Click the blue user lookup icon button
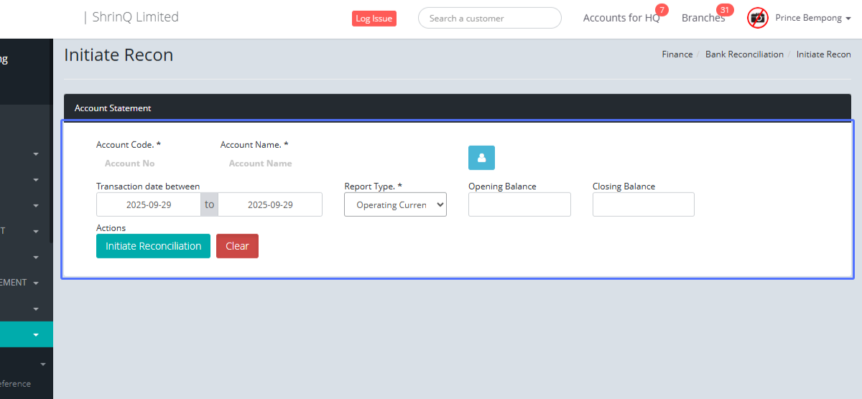 click(481, 158)
